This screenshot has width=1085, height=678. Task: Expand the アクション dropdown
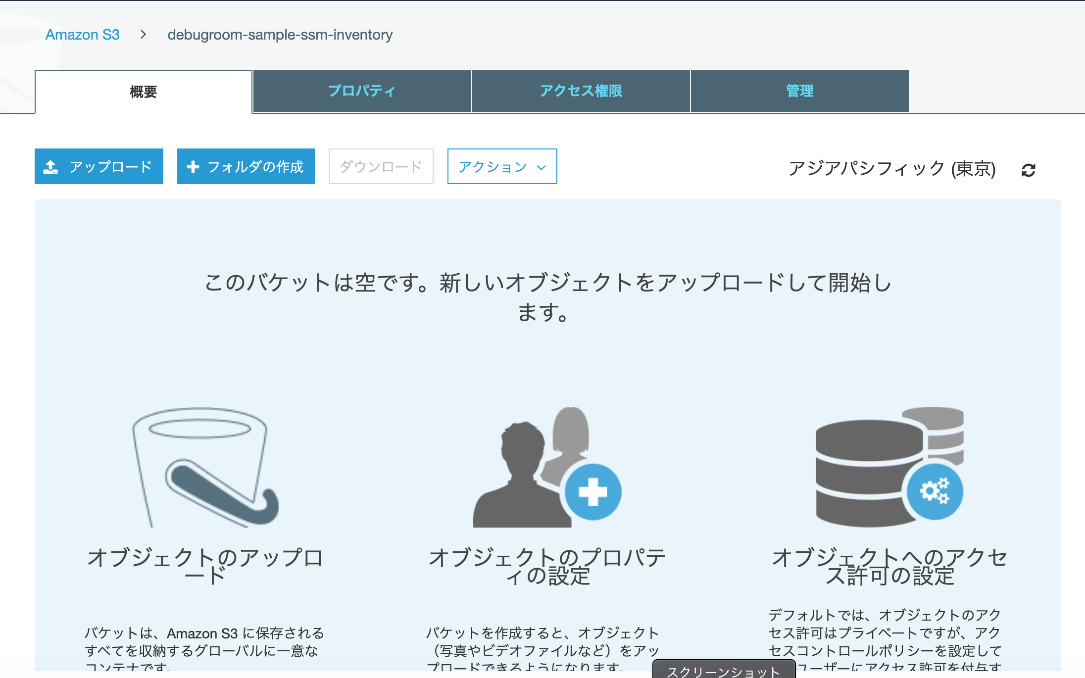click(x=502, y=166)
